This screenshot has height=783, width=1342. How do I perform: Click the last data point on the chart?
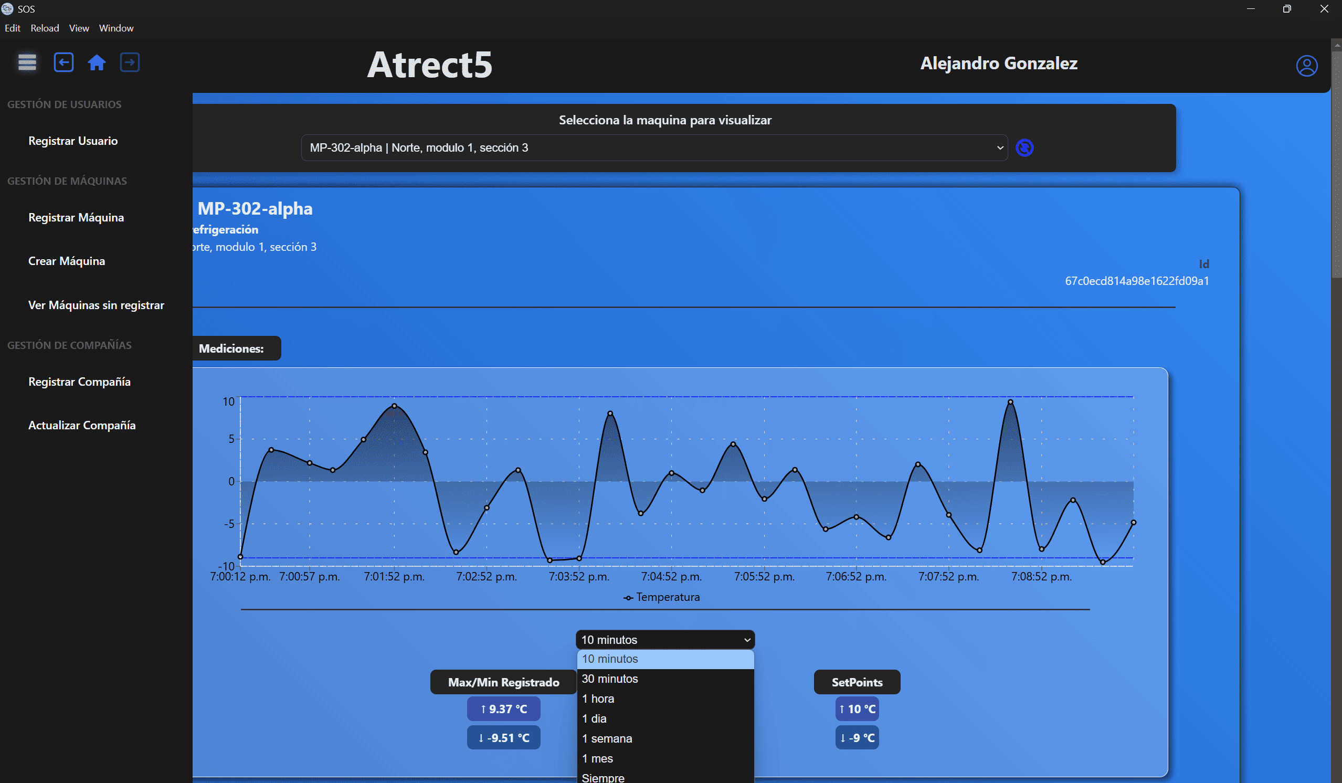point(1133,523)
